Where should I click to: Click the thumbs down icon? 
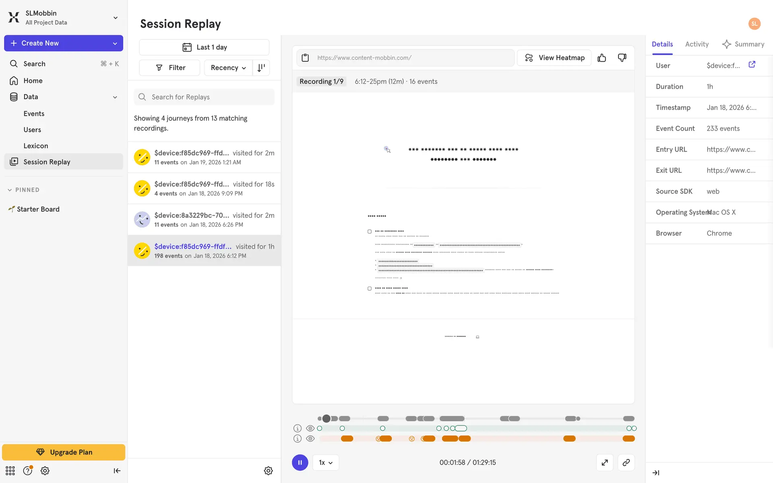(x=622, y=58)
